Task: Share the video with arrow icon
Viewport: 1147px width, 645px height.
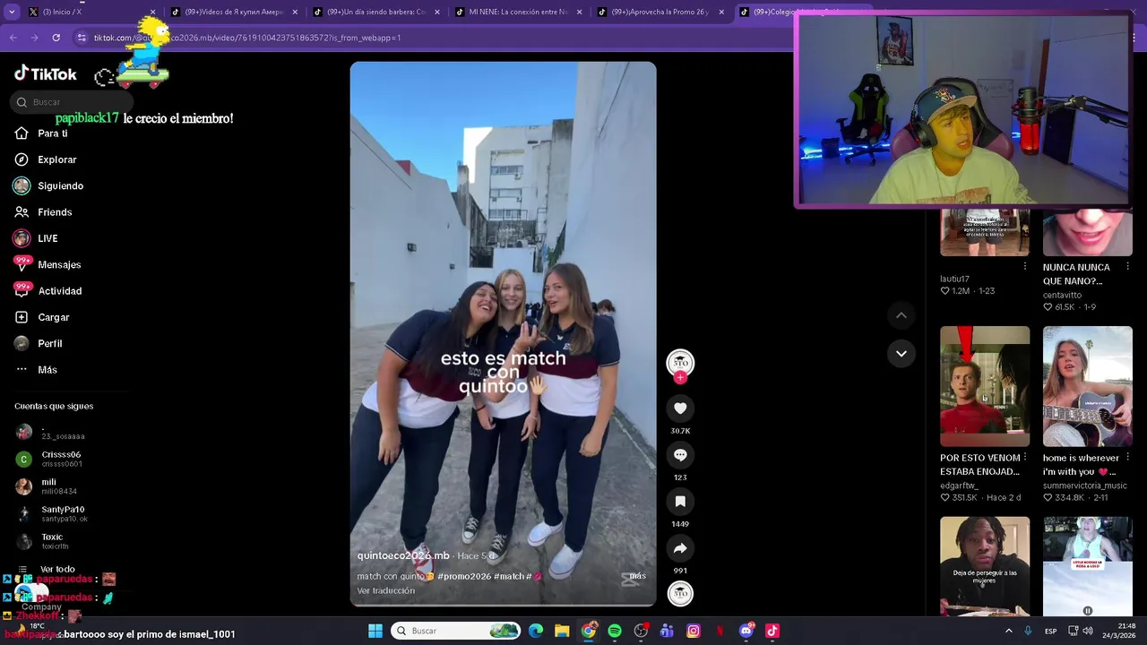Action: (x=680, y=548)
